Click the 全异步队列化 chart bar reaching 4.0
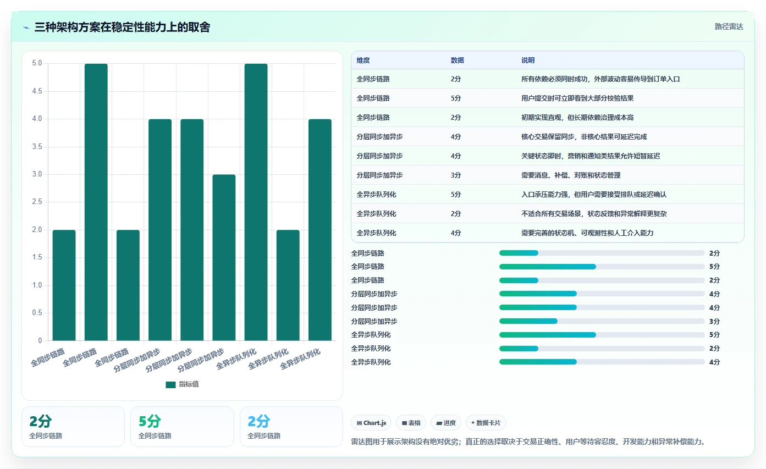The height and width of the screenshot is (469, 766). (319, 230)
